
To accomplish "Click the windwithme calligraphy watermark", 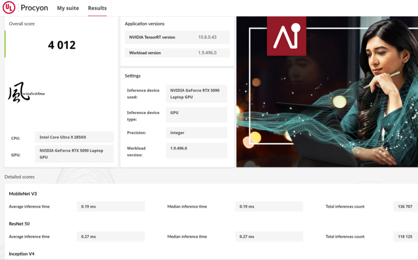I will (x=26, y=92).
